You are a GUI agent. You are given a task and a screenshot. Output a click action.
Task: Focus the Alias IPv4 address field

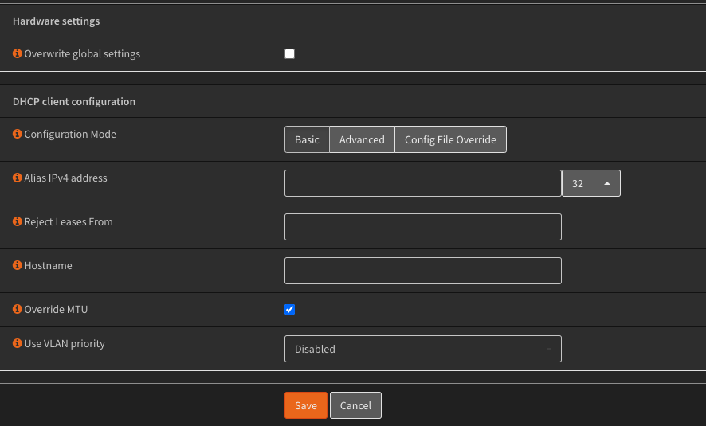click(423, 183)
